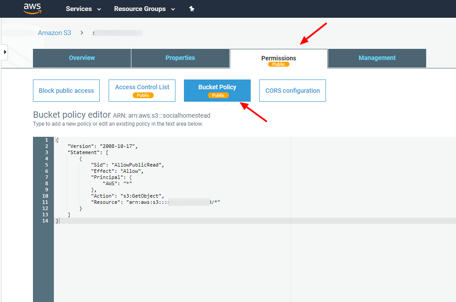This screenshot has height=302, width=456.
Task: Open the Resource Groups dropdown
Action: 145,9
